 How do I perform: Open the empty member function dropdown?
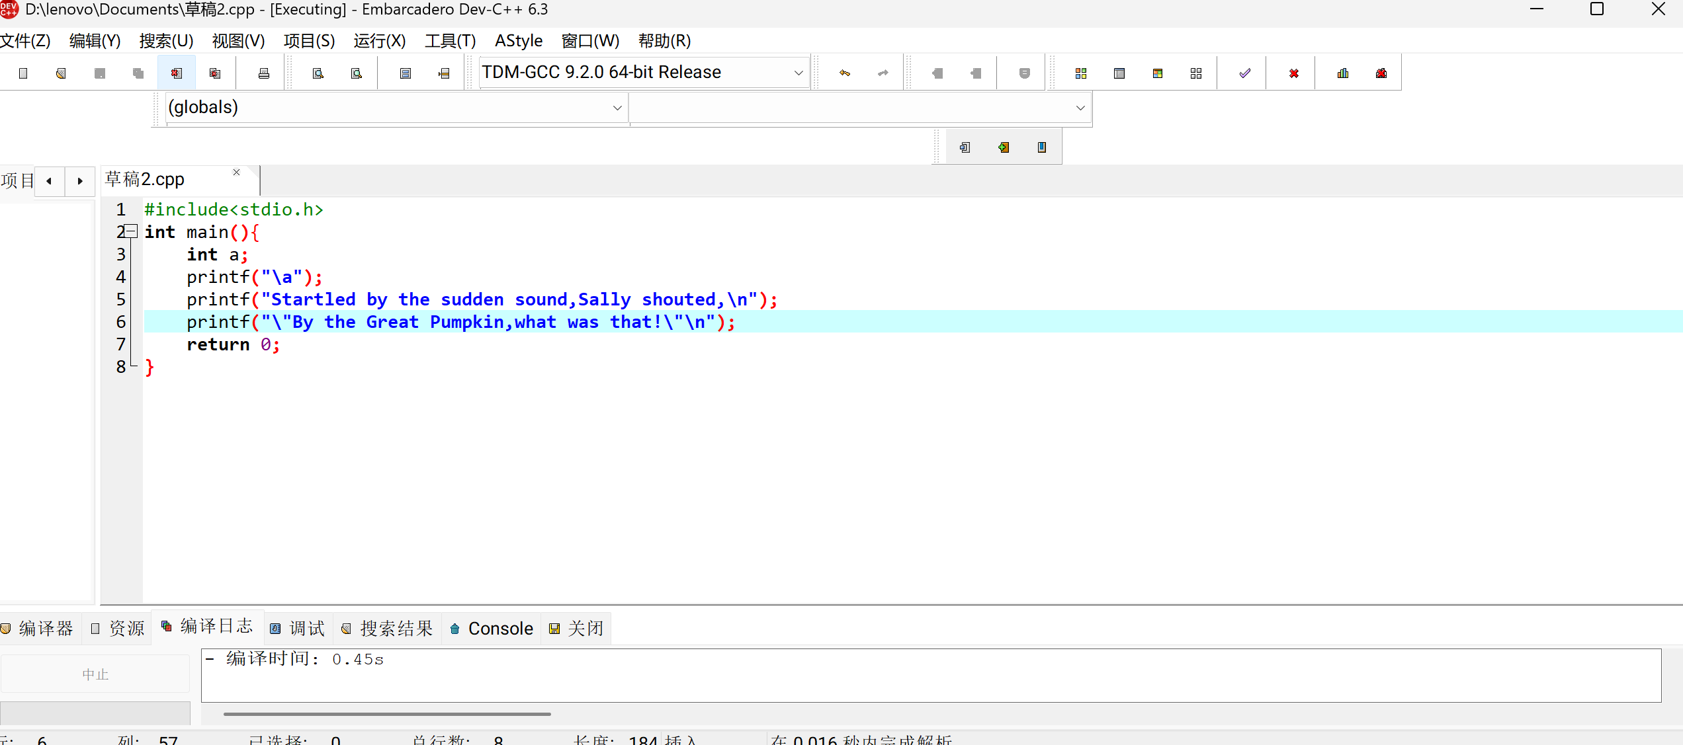[1080, 108]
